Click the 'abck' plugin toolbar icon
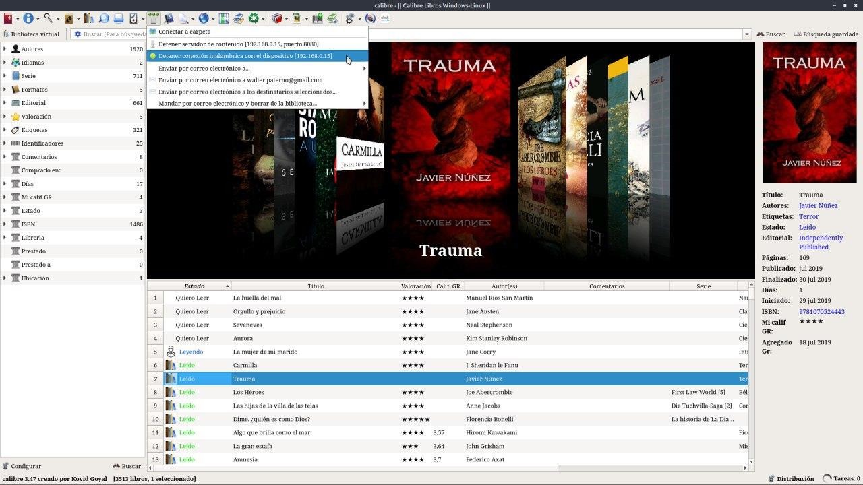Image resolution: width=863 pixels, height=485 pixels. pyautogui.click(x=385, y=19)
